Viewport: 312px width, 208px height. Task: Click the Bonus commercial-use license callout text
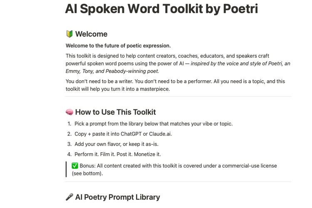tap(178, 166)
